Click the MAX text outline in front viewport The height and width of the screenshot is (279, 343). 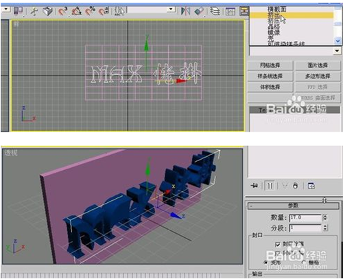coord(117,74)
